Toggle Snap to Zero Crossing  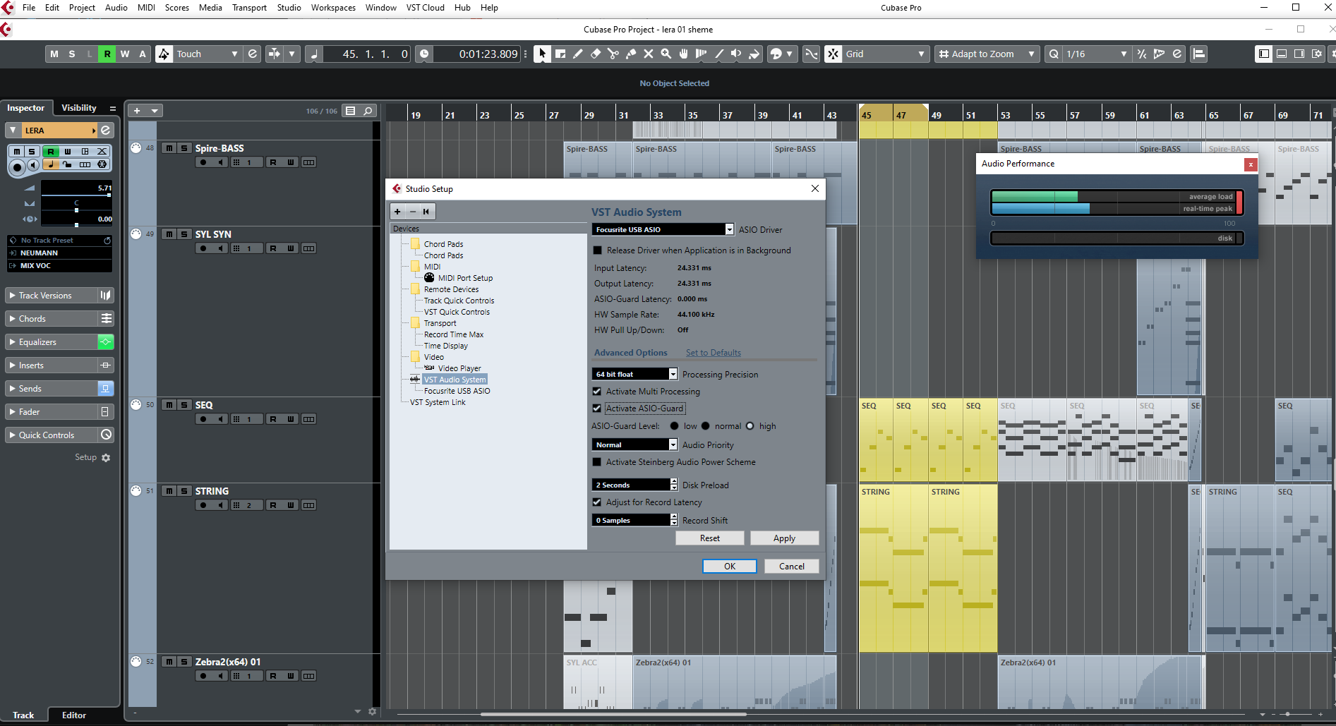point(812,54)
